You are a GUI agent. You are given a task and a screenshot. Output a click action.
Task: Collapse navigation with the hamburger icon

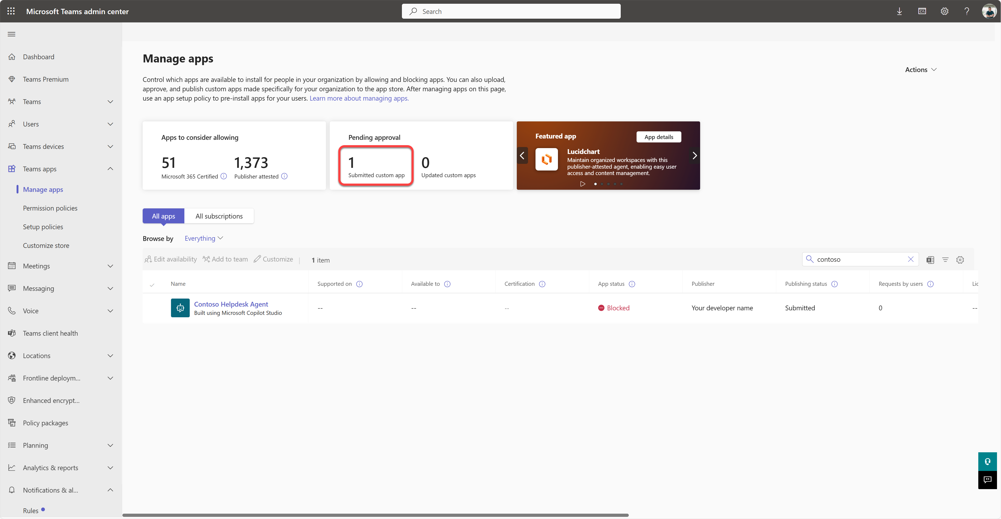12,34
